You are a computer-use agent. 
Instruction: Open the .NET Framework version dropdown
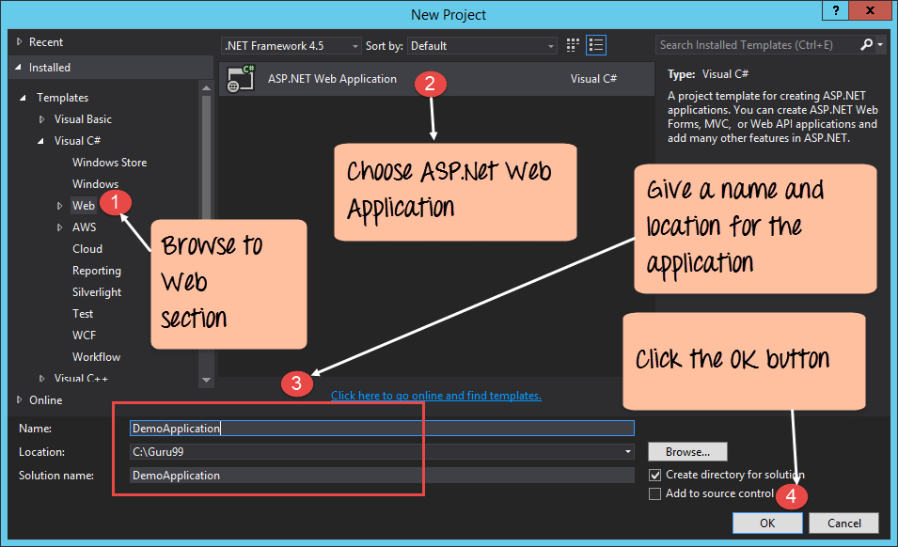point(291,45)
